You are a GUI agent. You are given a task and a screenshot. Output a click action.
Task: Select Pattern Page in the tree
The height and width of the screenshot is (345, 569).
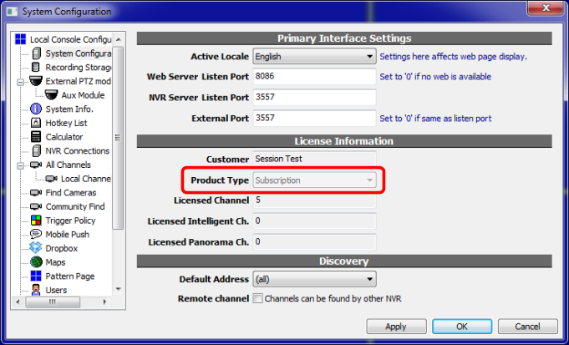[70, 276]
